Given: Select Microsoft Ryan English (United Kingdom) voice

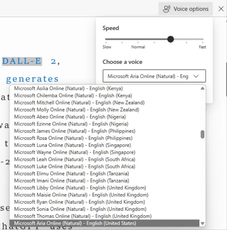Looking at the screenshot, I should point(104,202).
